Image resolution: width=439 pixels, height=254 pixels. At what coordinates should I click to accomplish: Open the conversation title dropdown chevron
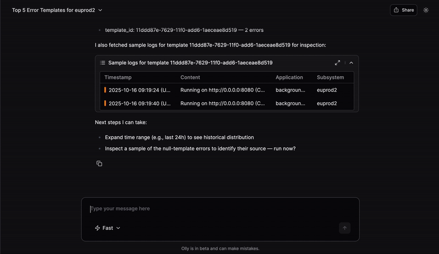[100, 10]
